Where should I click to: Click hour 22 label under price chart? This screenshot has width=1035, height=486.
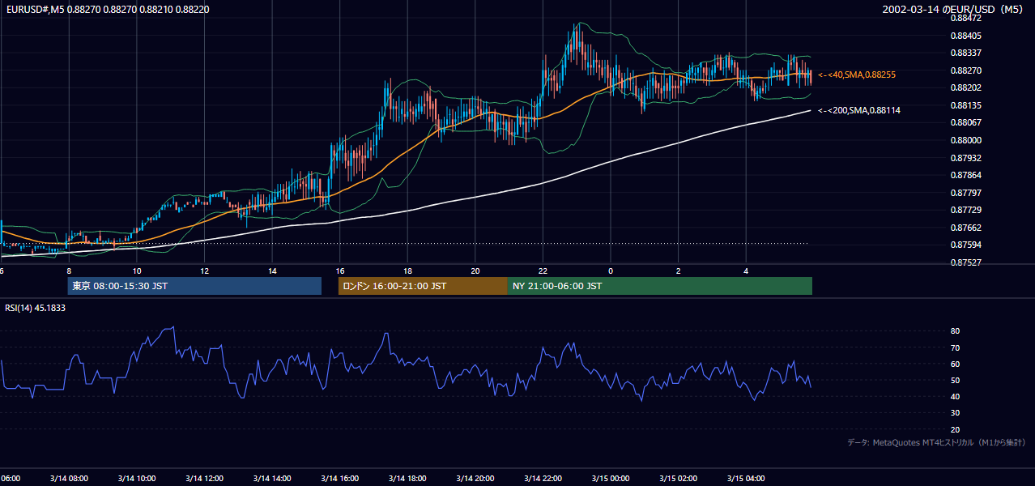click(543, 271)
